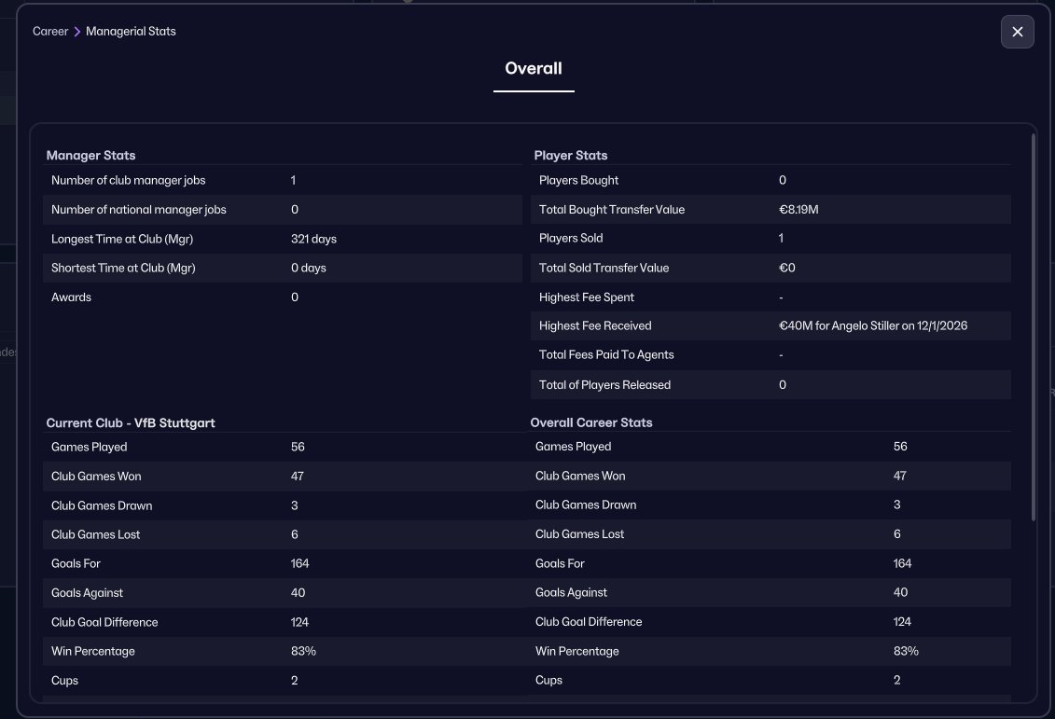The image size is (1055, 719).
Task: Click the Longest Time at Club (Mgr) row
Action: pyautogui.click(x=283, y=239)
